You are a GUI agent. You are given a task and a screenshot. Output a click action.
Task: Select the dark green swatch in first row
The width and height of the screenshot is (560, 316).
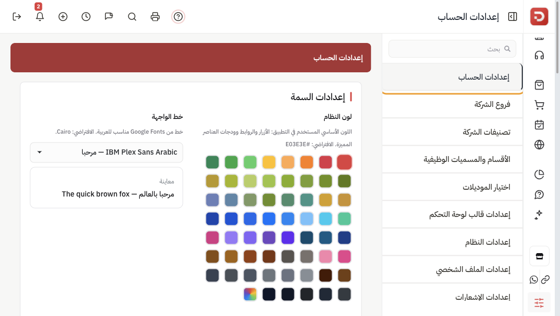(x=212, y=162)
